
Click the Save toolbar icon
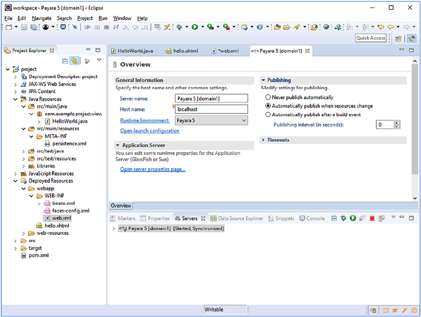point(24,27)
